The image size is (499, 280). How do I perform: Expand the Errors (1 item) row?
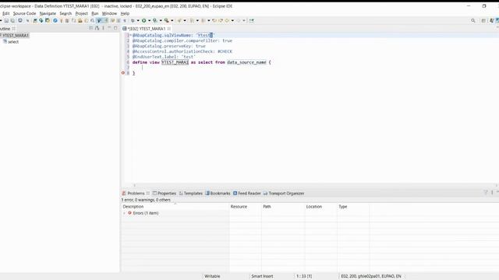[125, 213]
